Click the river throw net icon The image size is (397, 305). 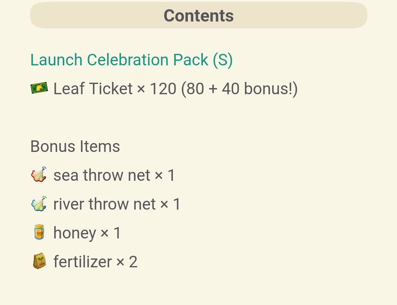39,203
